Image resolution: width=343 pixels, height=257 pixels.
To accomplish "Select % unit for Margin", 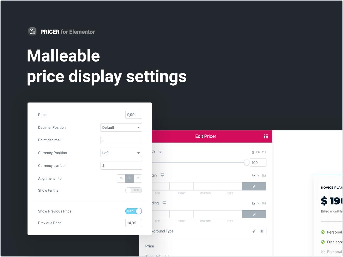I will click(x=258, y=176).
